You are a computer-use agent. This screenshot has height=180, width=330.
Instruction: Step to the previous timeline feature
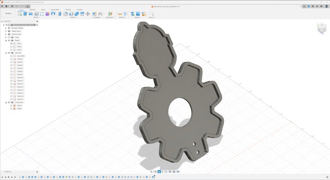(x=5, y=177)
